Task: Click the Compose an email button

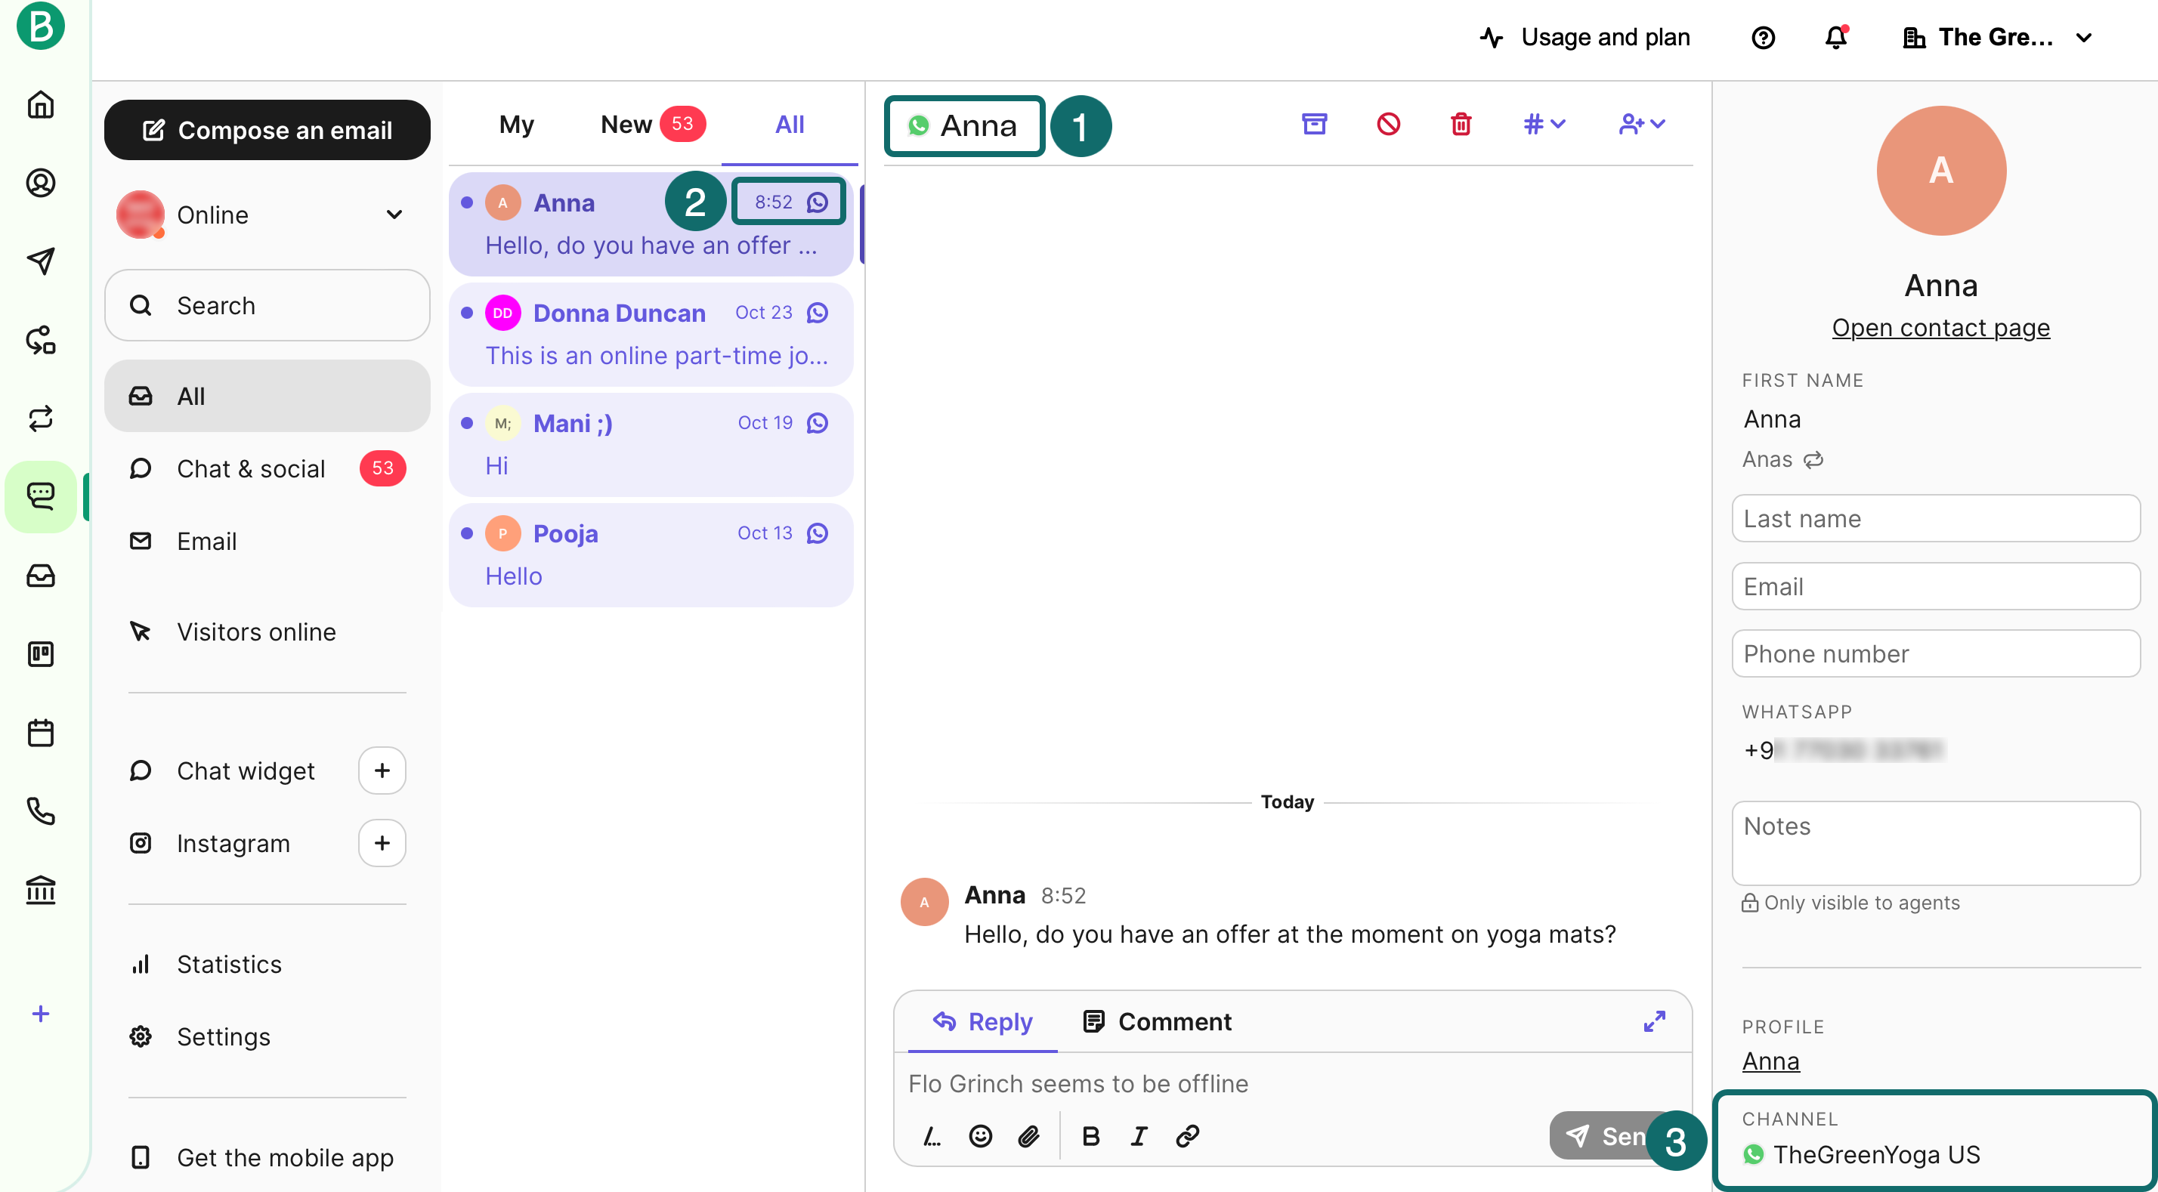Action: 267,130
